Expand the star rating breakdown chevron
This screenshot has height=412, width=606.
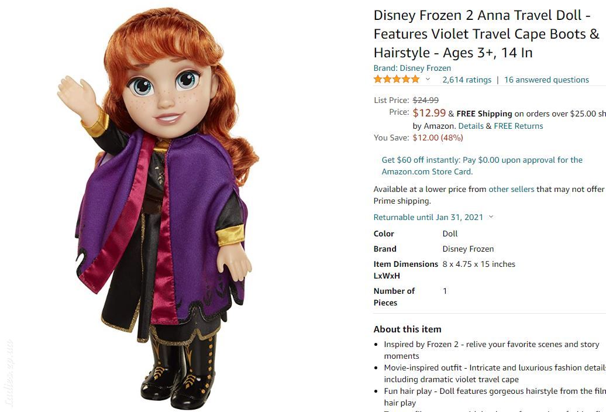click(428, 79)
